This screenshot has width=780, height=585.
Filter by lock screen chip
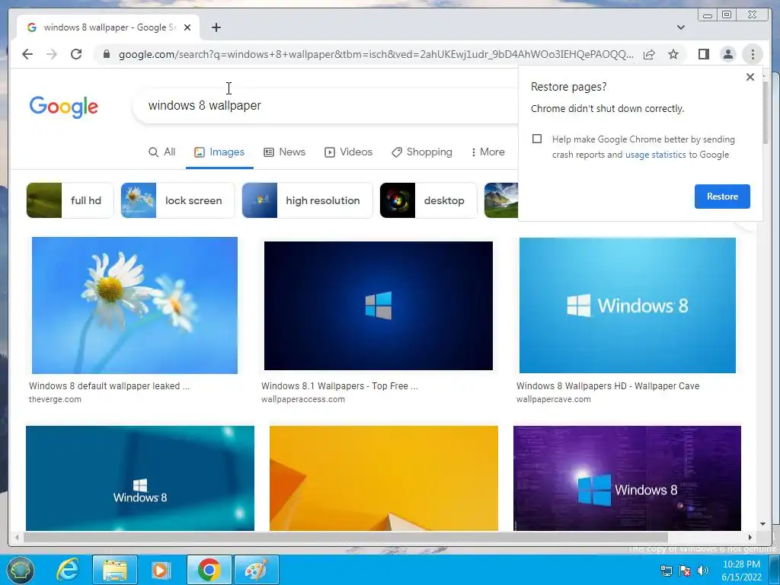pos(177,200)
